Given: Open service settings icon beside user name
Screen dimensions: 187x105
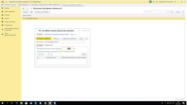Looking at the screenshot, I should [x=175, y=2].
